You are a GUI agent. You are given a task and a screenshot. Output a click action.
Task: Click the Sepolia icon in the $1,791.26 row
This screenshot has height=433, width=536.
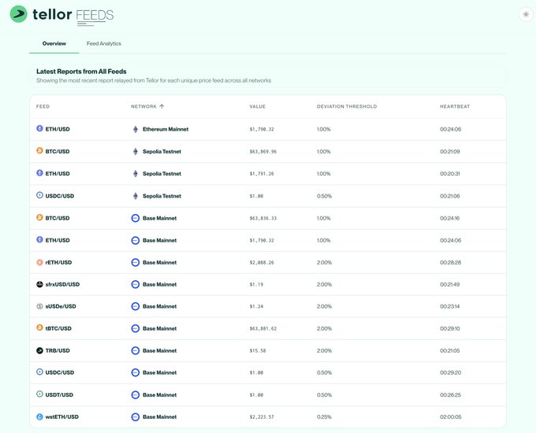pos(136,173)
